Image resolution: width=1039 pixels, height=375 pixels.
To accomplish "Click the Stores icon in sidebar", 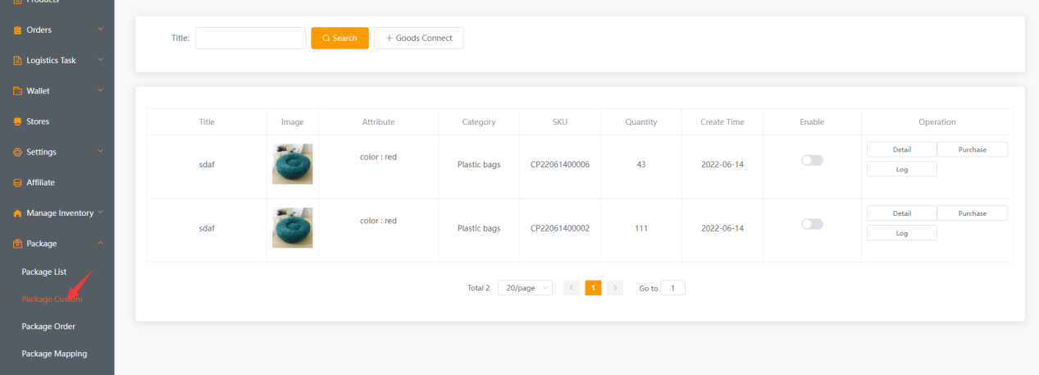I will [x=17, y=121].
